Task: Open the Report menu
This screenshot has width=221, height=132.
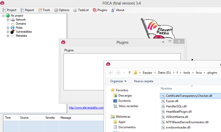Action: (27, 10)
